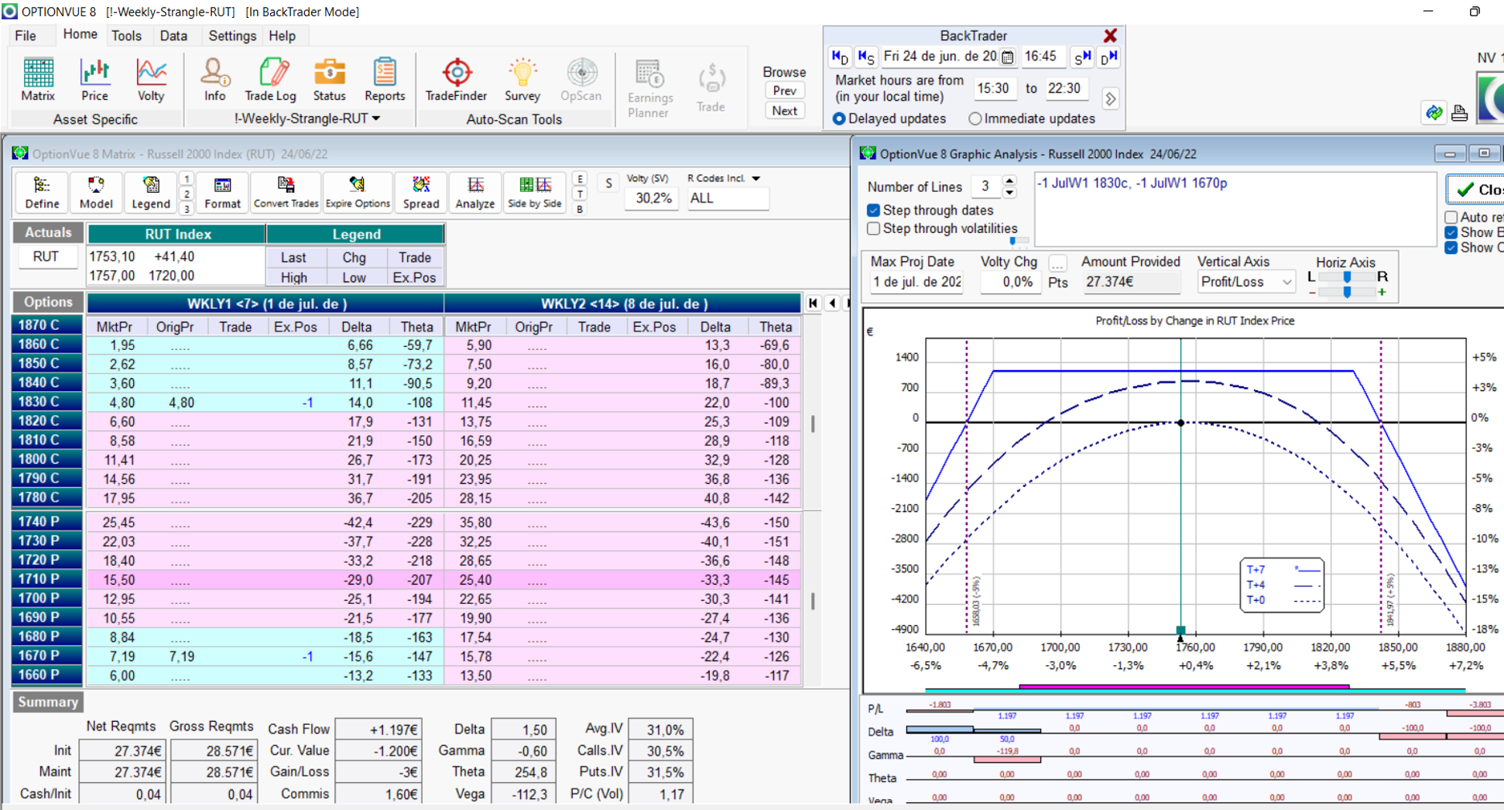Adjust the Horiz Axis L-R slider
Screen dimensions: 1504x810
click(1347, 276)
